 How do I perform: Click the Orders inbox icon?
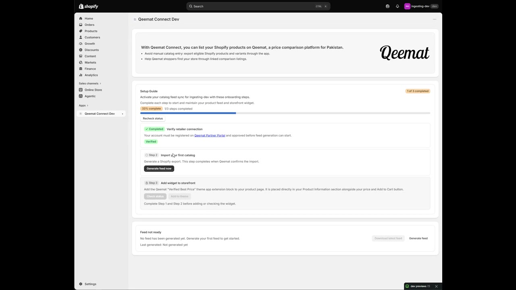click(x=81, y=25)
